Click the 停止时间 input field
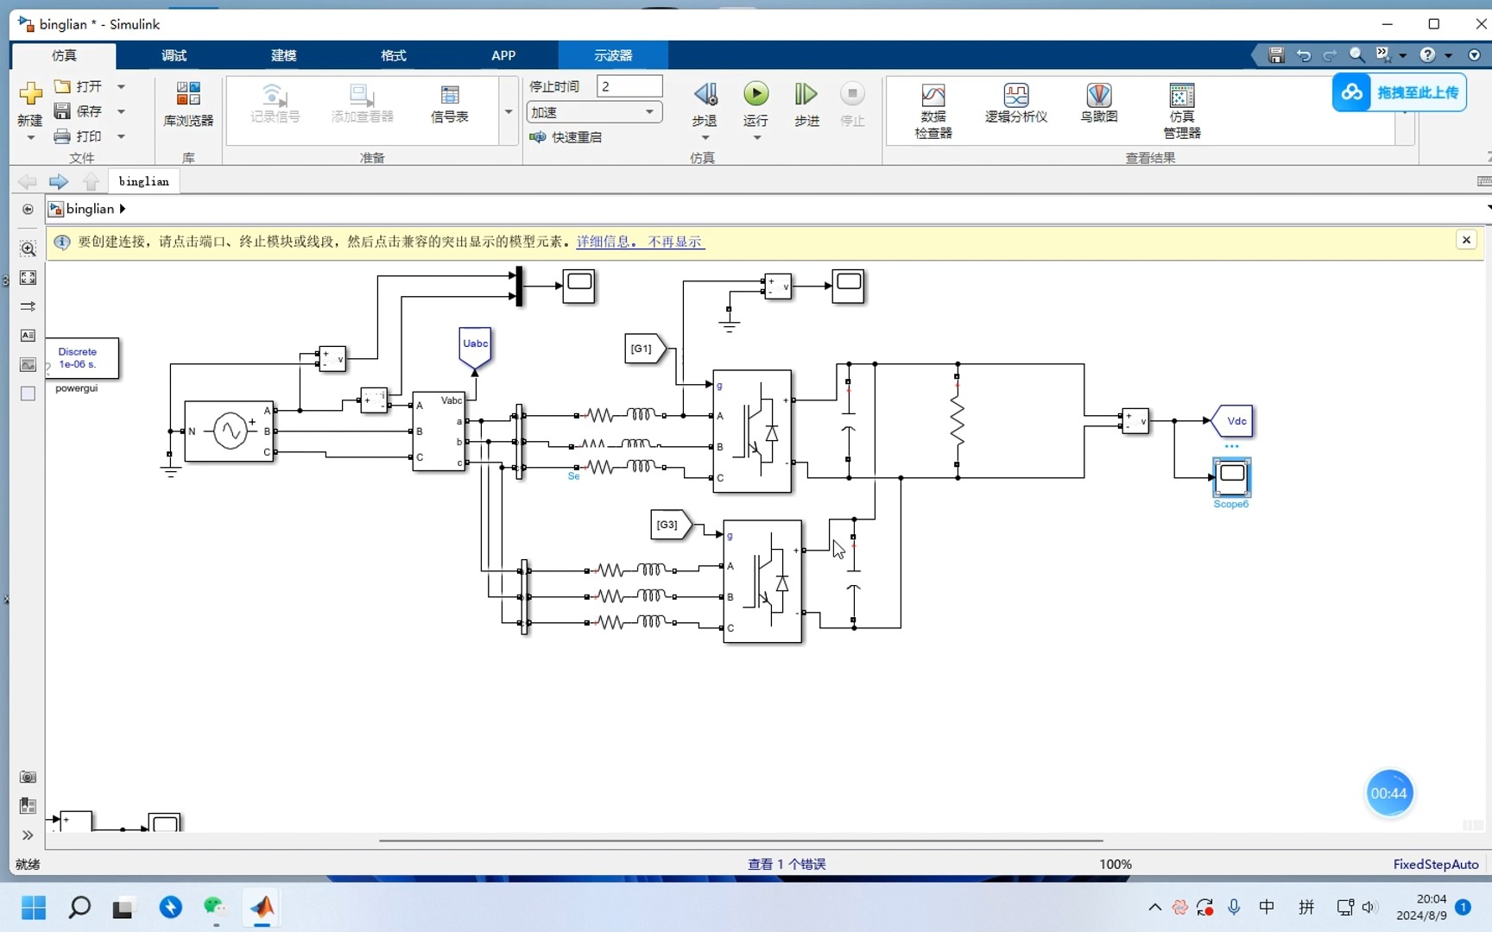Image resolution: width=1492 pixels, height=932 pixels. pyautogui.click(x=629, y=86)
